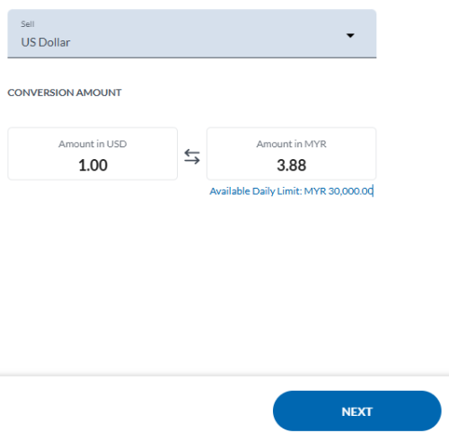
Task: Click empty area beside US Dollar
Action: click(x=207, y=42)
